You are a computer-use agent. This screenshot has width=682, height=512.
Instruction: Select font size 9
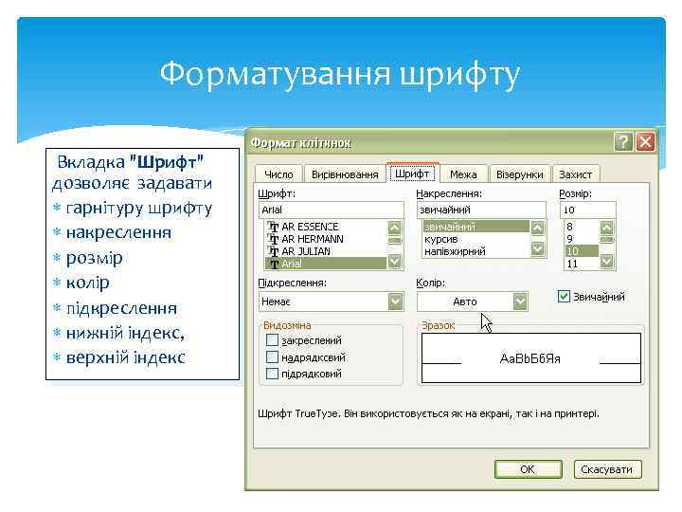tap(582, 239)
